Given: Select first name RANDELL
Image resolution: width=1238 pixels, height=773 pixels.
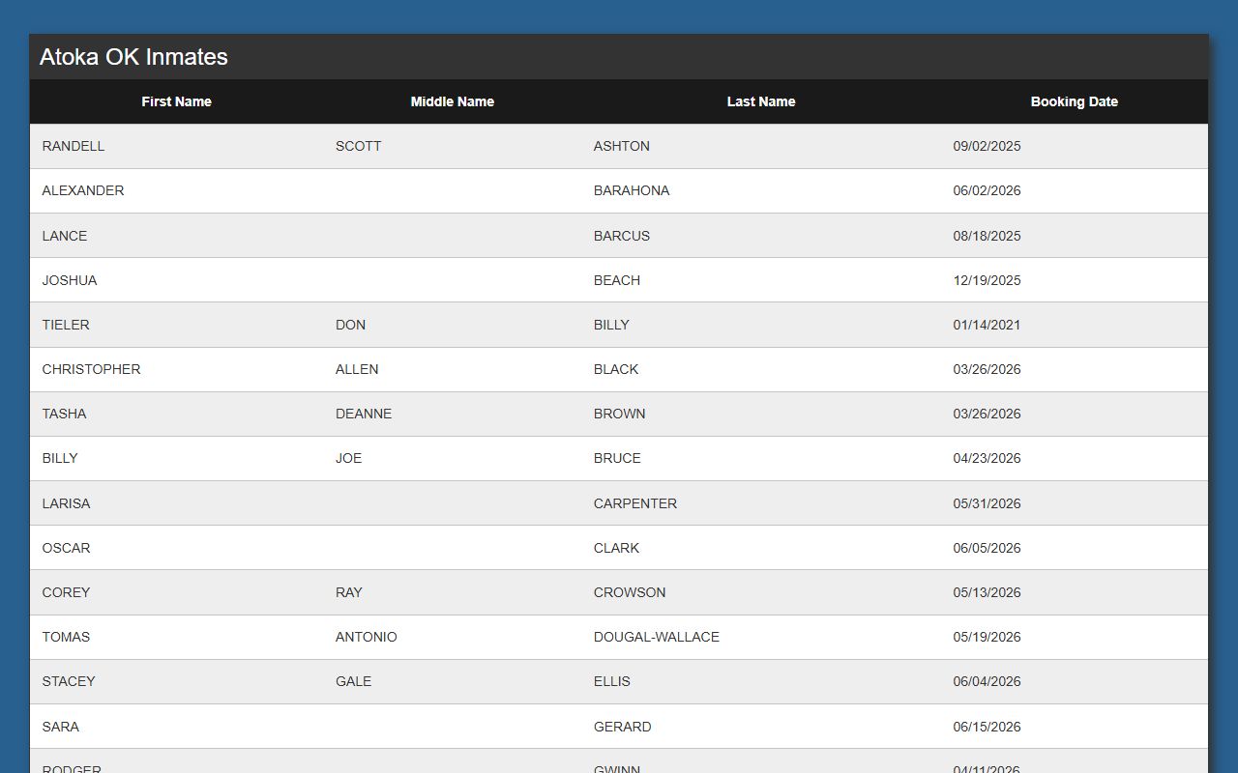Looking at the screenshot, I should point(74,146).
